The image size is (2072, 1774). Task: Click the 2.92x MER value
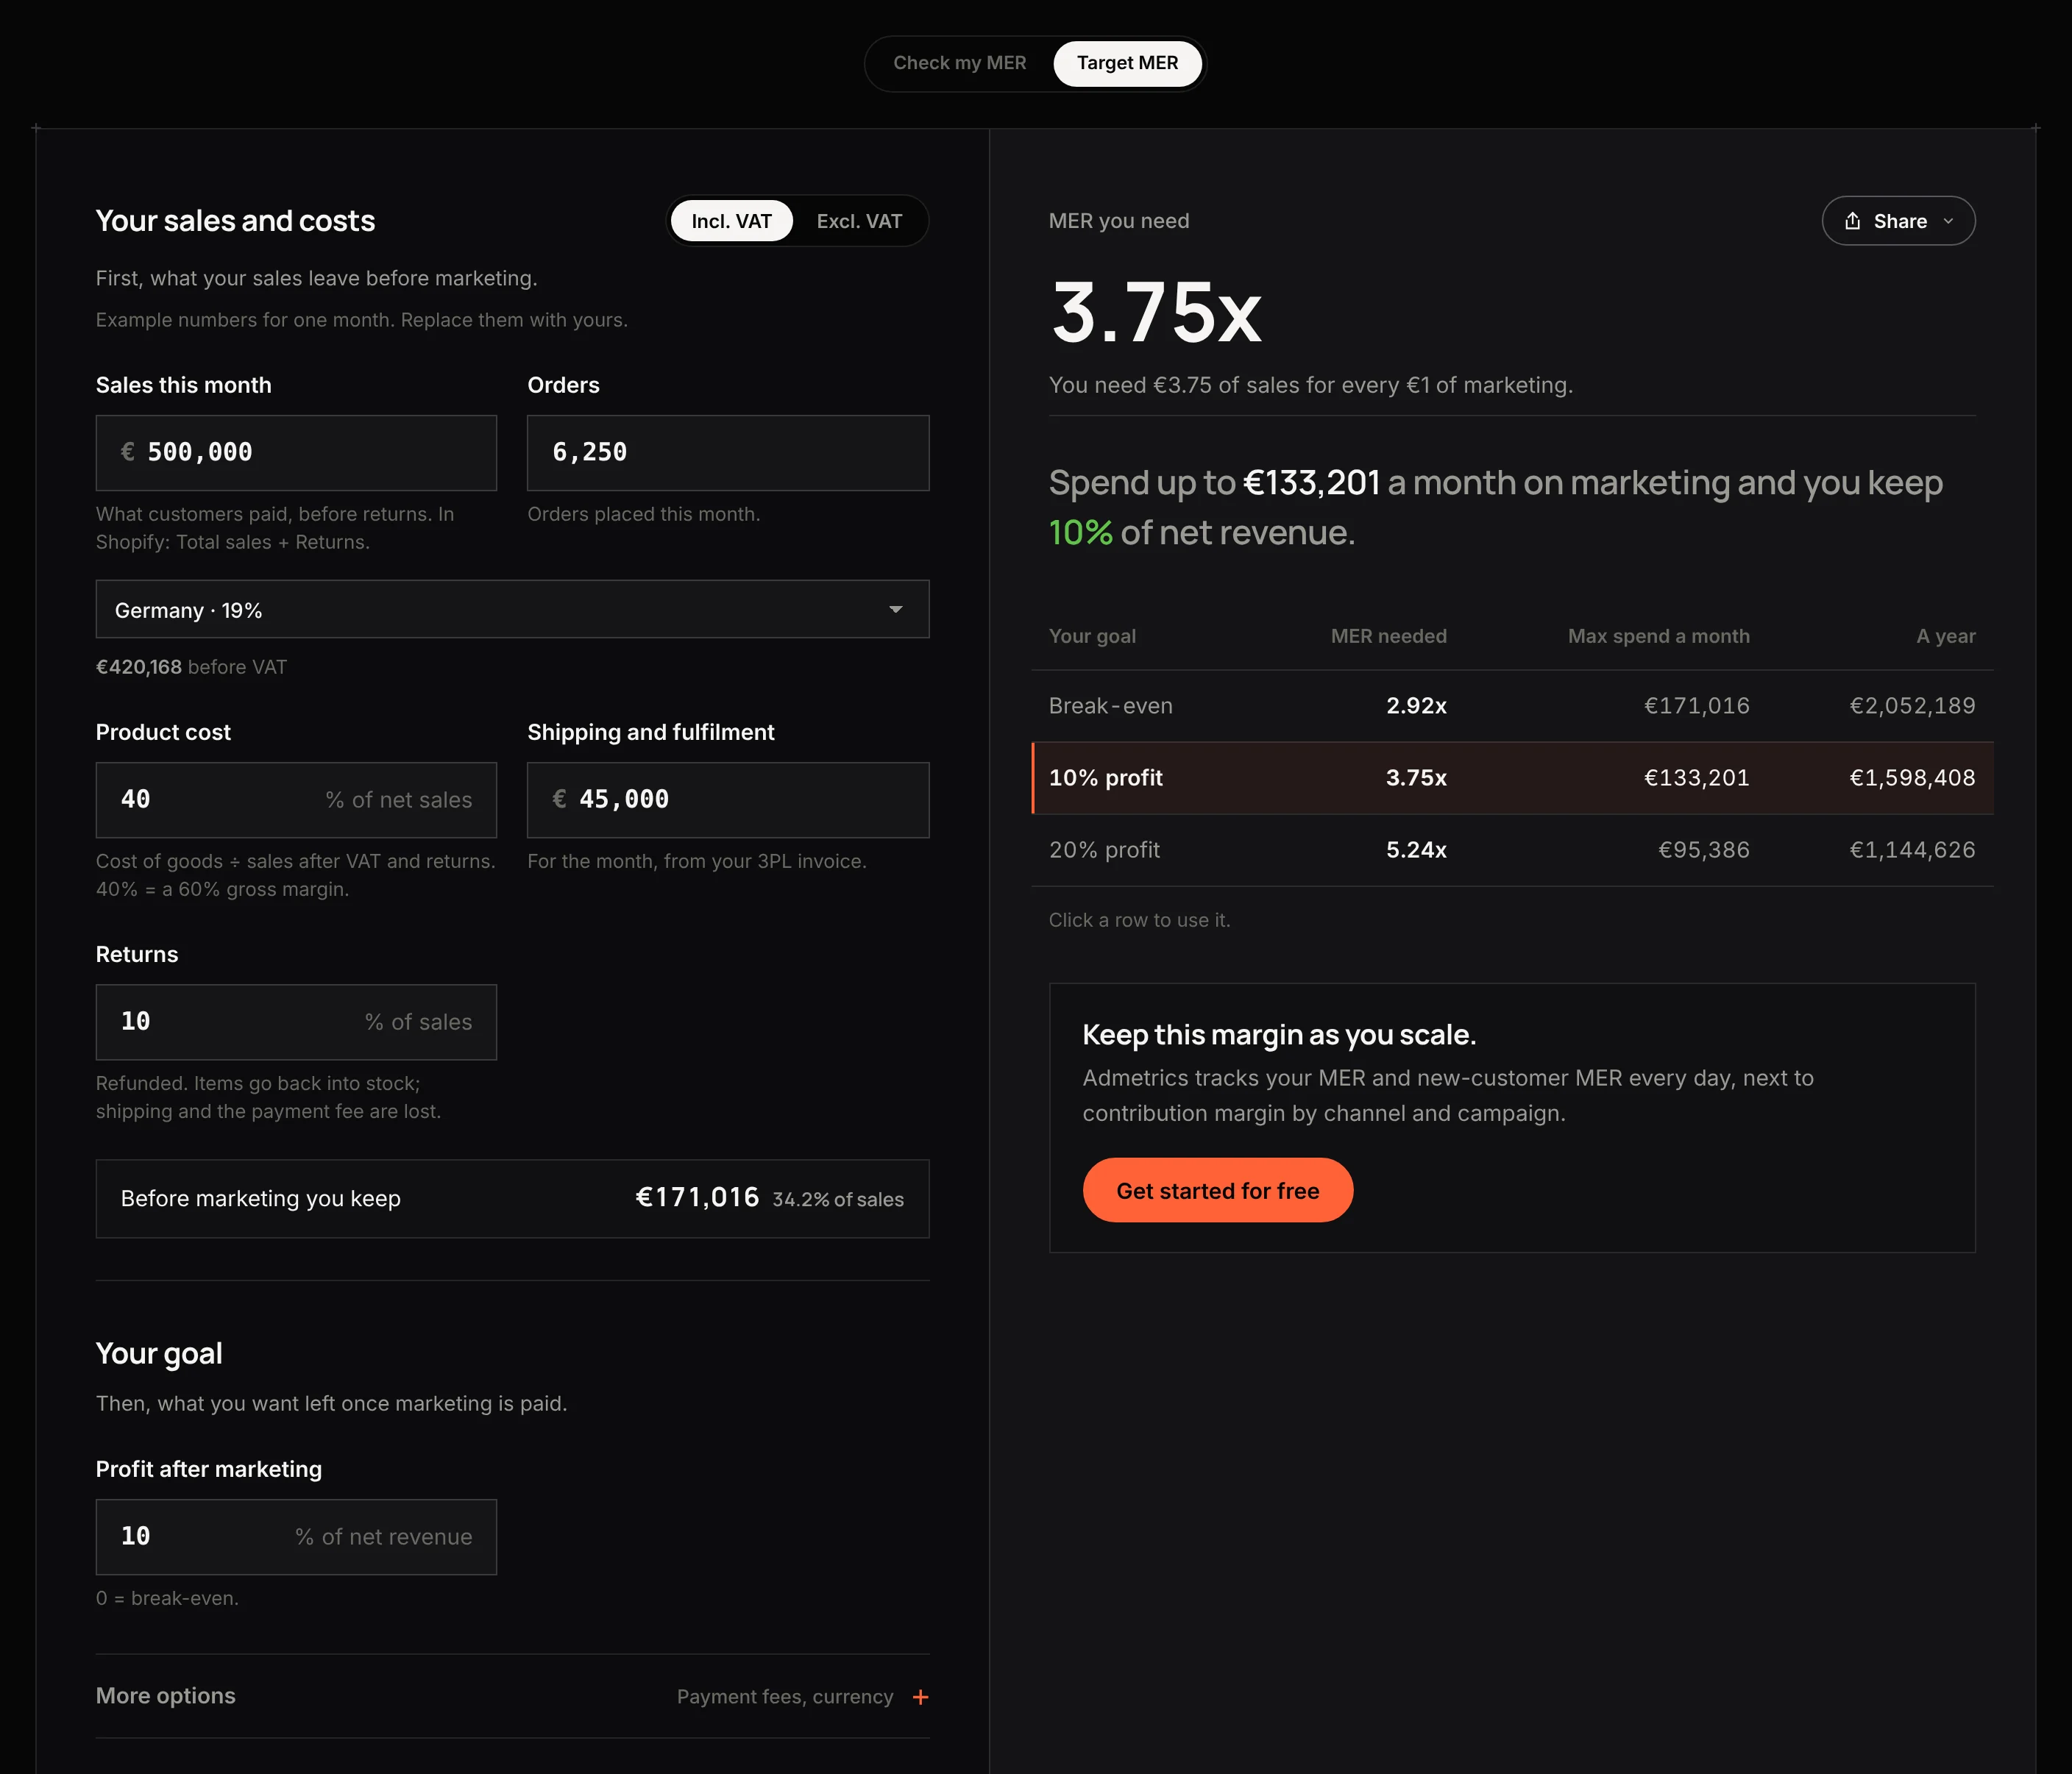(x=1416, y=705)
